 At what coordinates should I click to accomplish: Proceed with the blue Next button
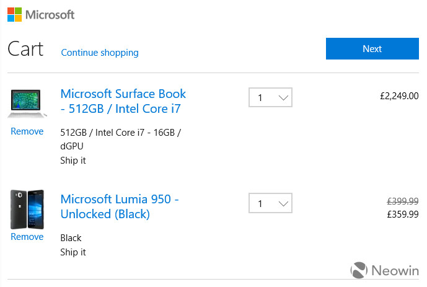372,48
